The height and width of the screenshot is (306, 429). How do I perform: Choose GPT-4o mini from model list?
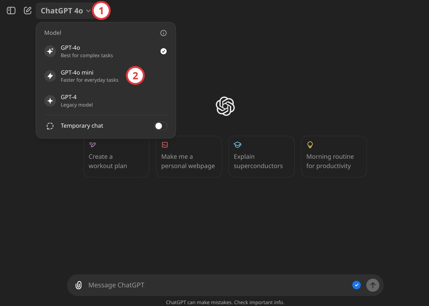tap(106, 76)
